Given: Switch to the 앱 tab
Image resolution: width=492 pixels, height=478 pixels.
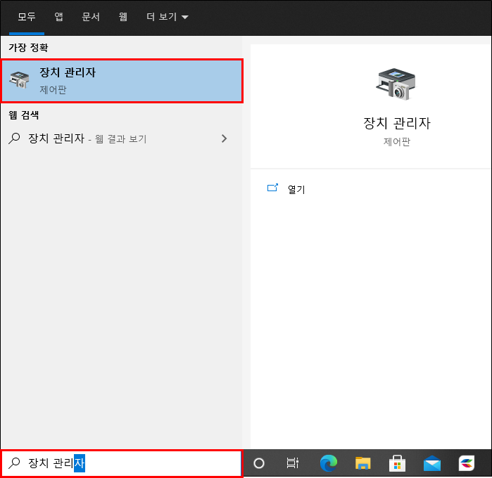Looking at the screenshot, I should click(x=58, y=17).
